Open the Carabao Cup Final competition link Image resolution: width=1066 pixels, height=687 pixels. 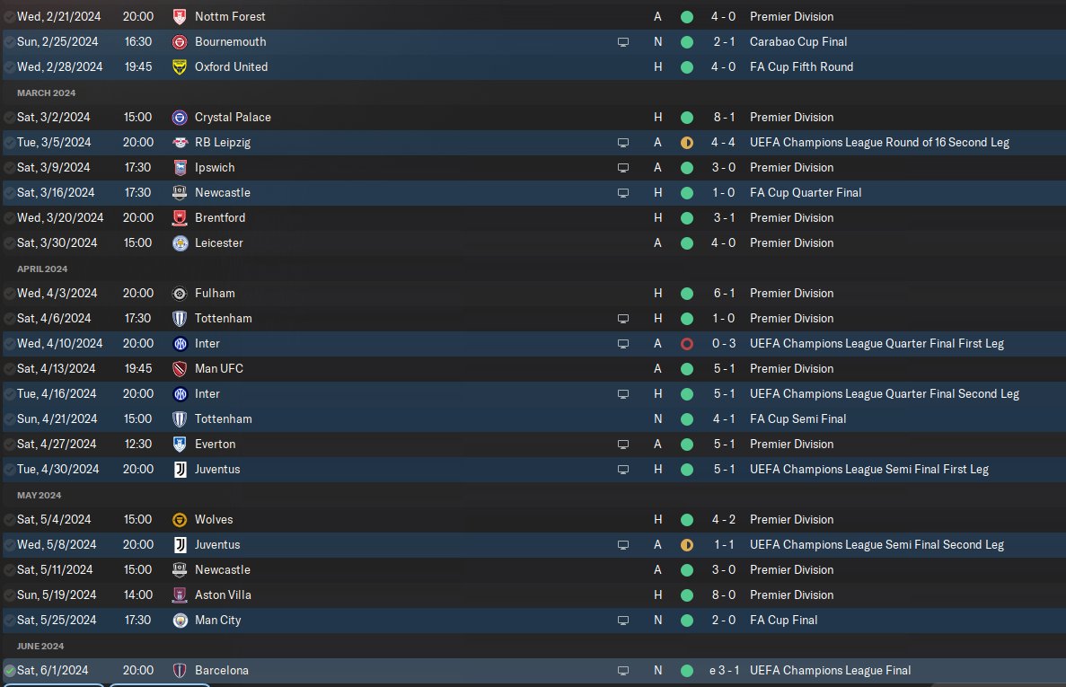(798, 41)
